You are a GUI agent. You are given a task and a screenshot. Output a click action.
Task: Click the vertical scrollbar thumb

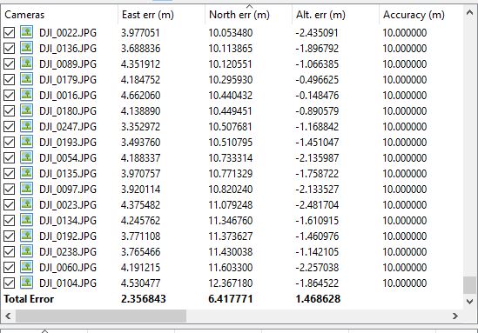pyautogui.click(x=469, y=285)
